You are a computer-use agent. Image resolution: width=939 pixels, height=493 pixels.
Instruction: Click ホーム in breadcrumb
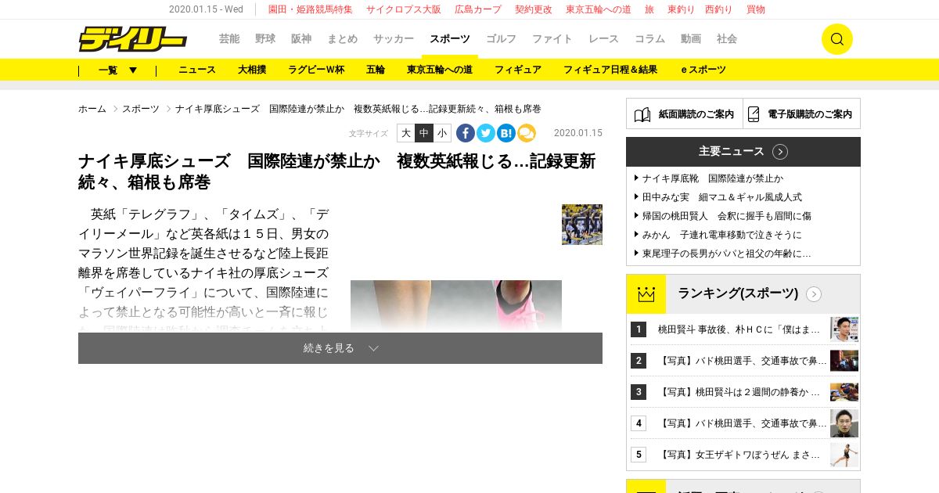click(92, 109)
